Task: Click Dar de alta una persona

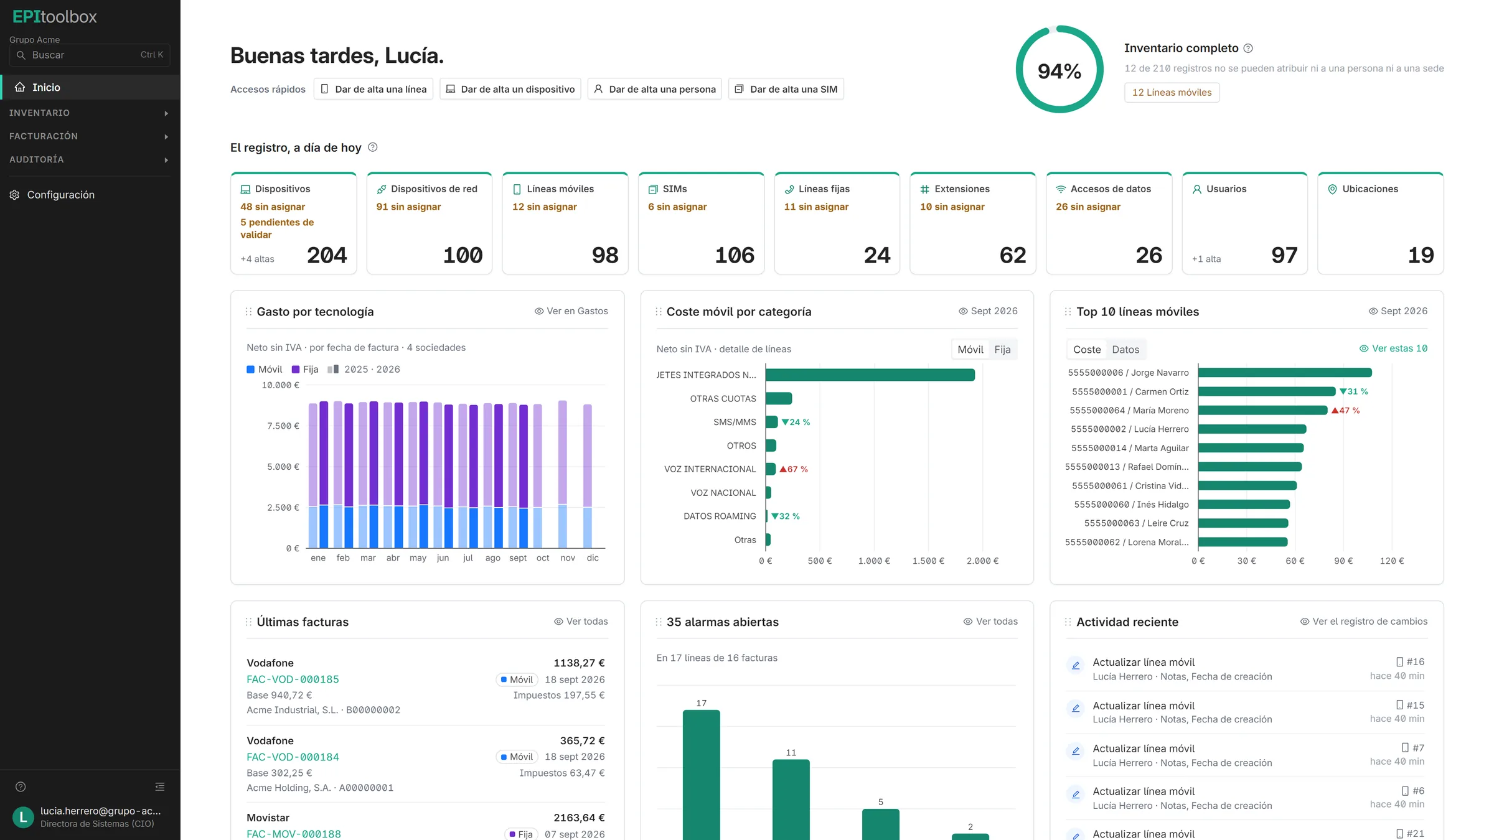Action: [655, 89]
